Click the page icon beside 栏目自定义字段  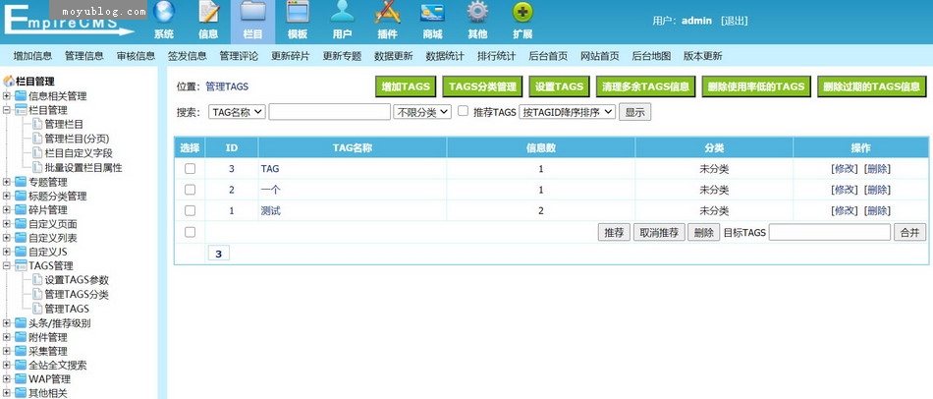(x=37, y=153)
